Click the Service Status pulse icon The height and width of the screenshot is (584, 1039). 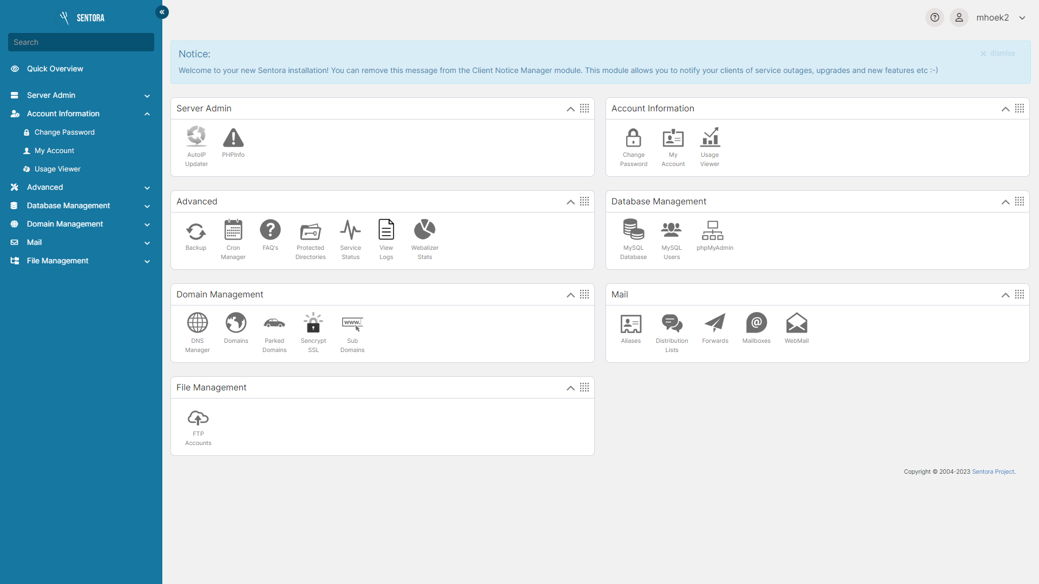click(x=350, y=230)
